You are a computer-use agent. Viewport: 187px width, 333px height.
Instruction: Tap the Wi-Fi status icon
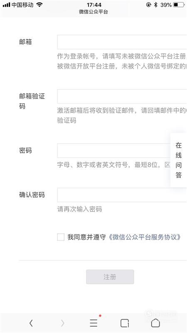(x=39, y=5)
